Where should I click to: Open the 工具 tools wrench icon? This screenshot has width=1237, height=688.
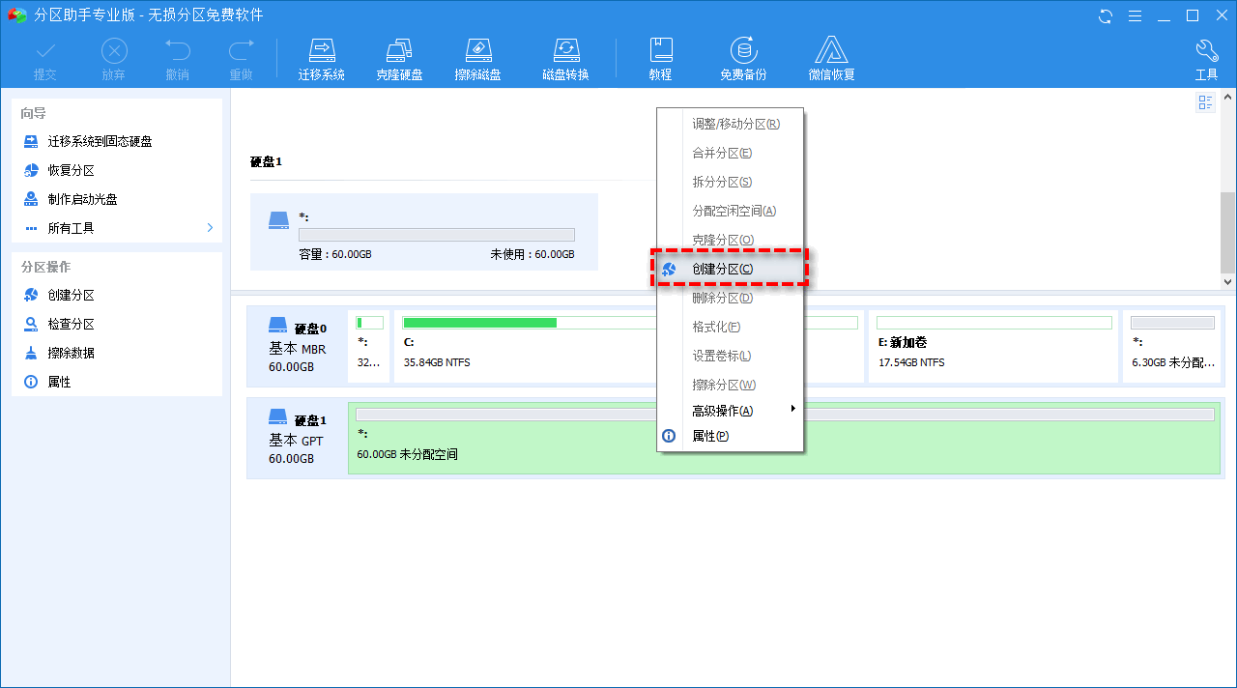[x=1206, y=51]
